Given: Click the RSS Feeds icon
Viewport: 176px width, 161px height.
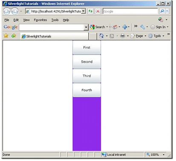Looking at the screenshot, I should click(x=112, y=36).
